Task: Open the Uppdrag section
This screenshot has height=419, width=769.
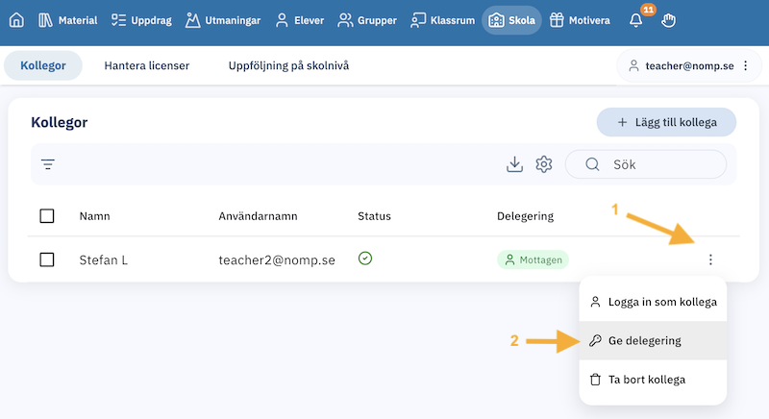Action: pyautogui.click(x=141, y=20)
